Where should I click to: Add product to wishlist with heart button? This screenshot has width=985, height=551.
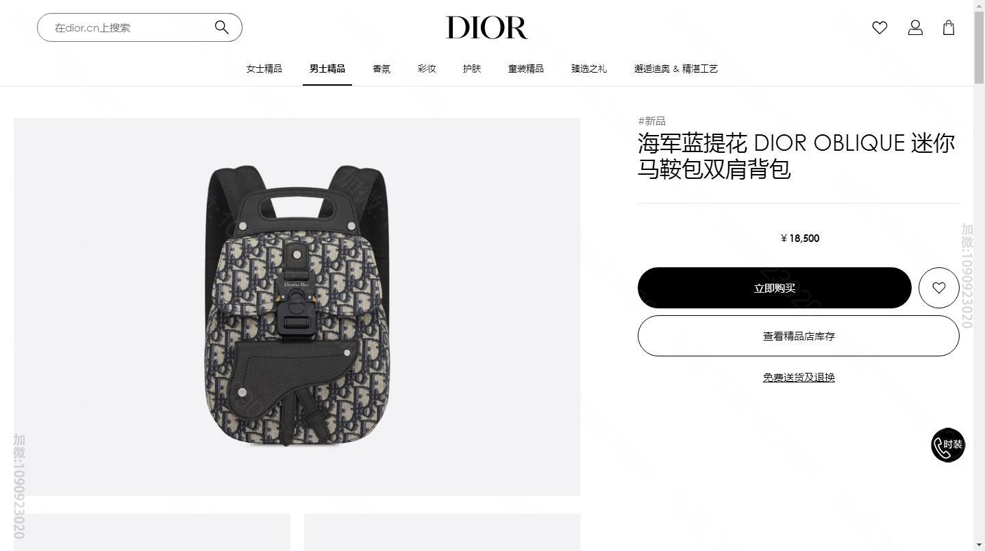[938, 288]
